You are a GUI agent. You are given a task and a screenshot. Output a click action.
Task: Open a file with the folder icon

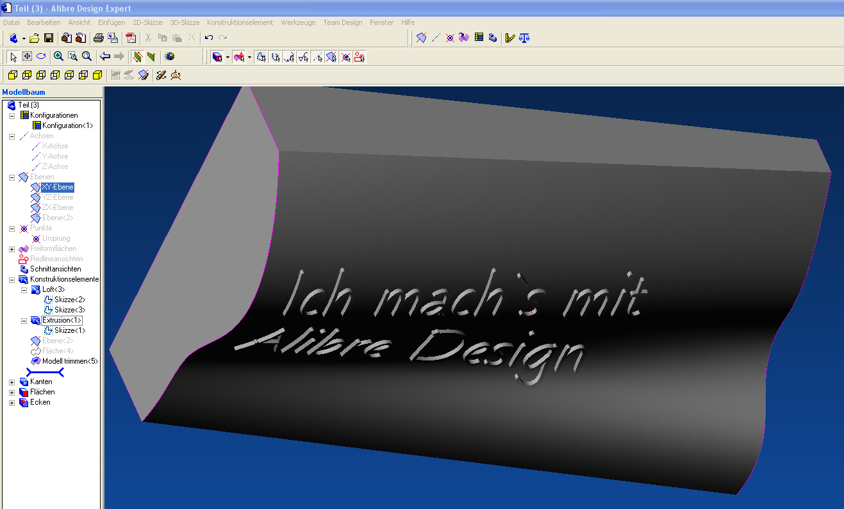[x=35, y=38]
